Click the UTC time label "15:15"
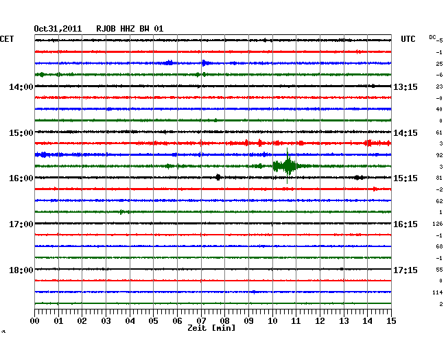The height and width of the screenshot is (339, 446). [x=406, y=178]
